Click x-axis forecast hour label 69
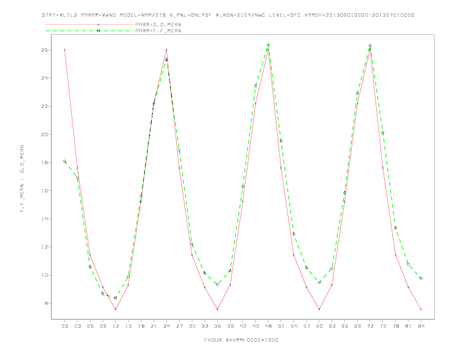The width and height of the screenshot is (459, 355). (358, 326)
